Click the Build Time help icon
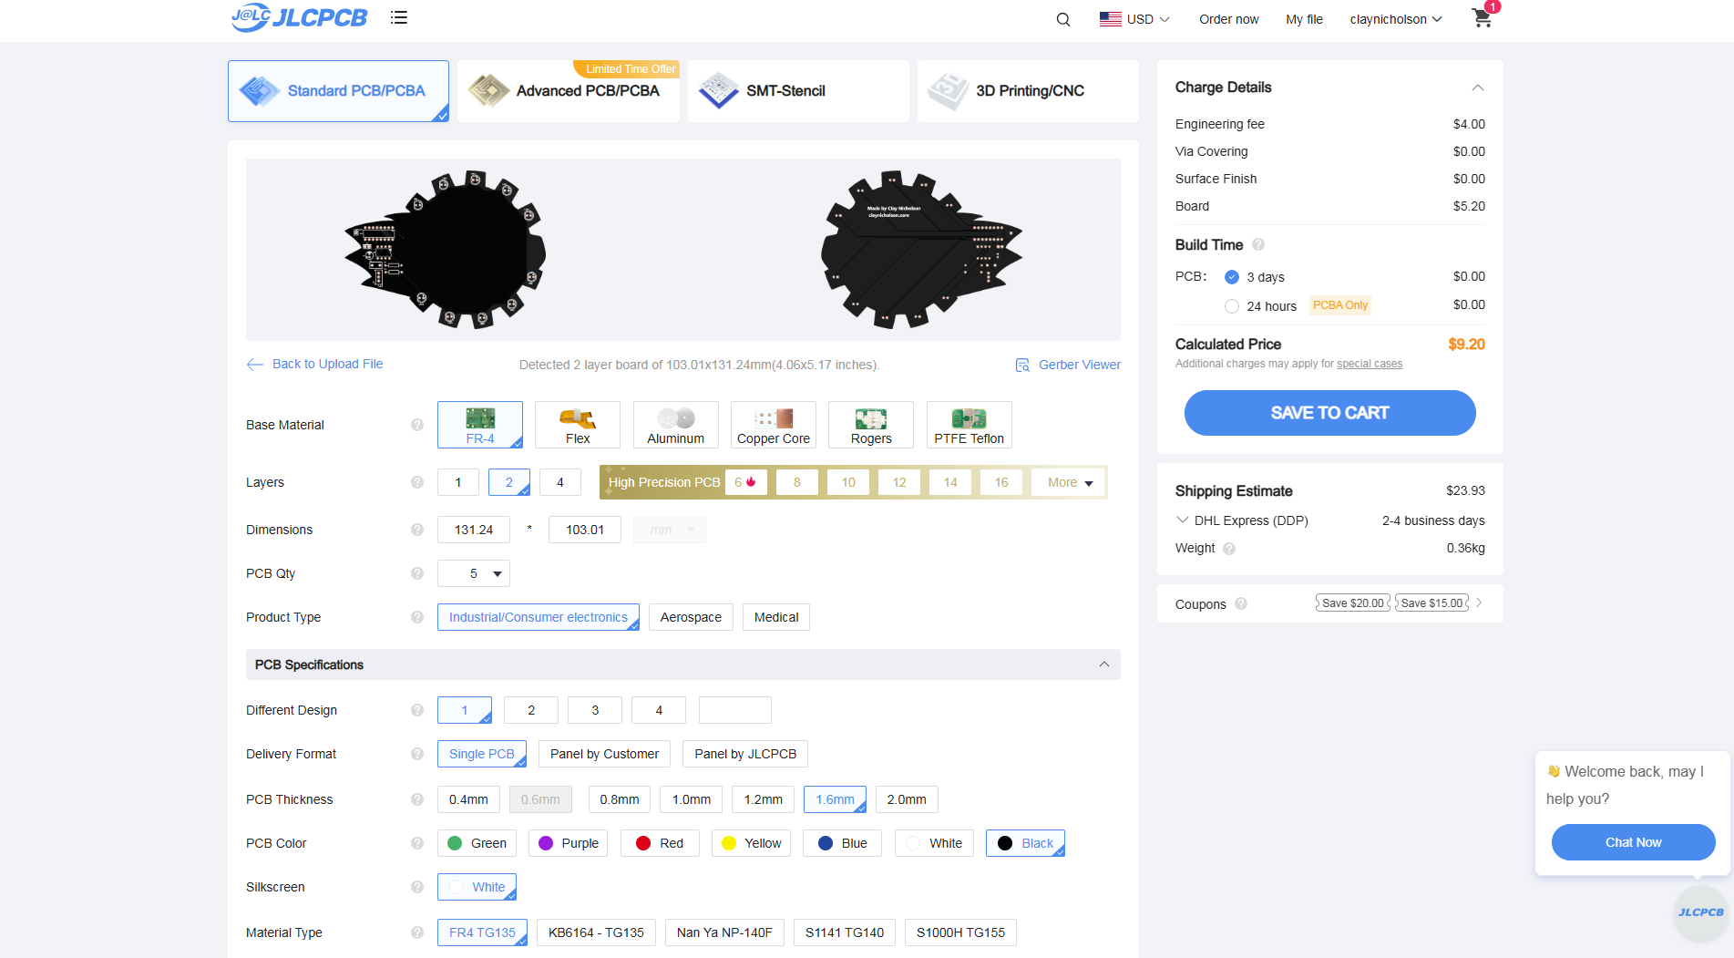 coord(1258,244)
